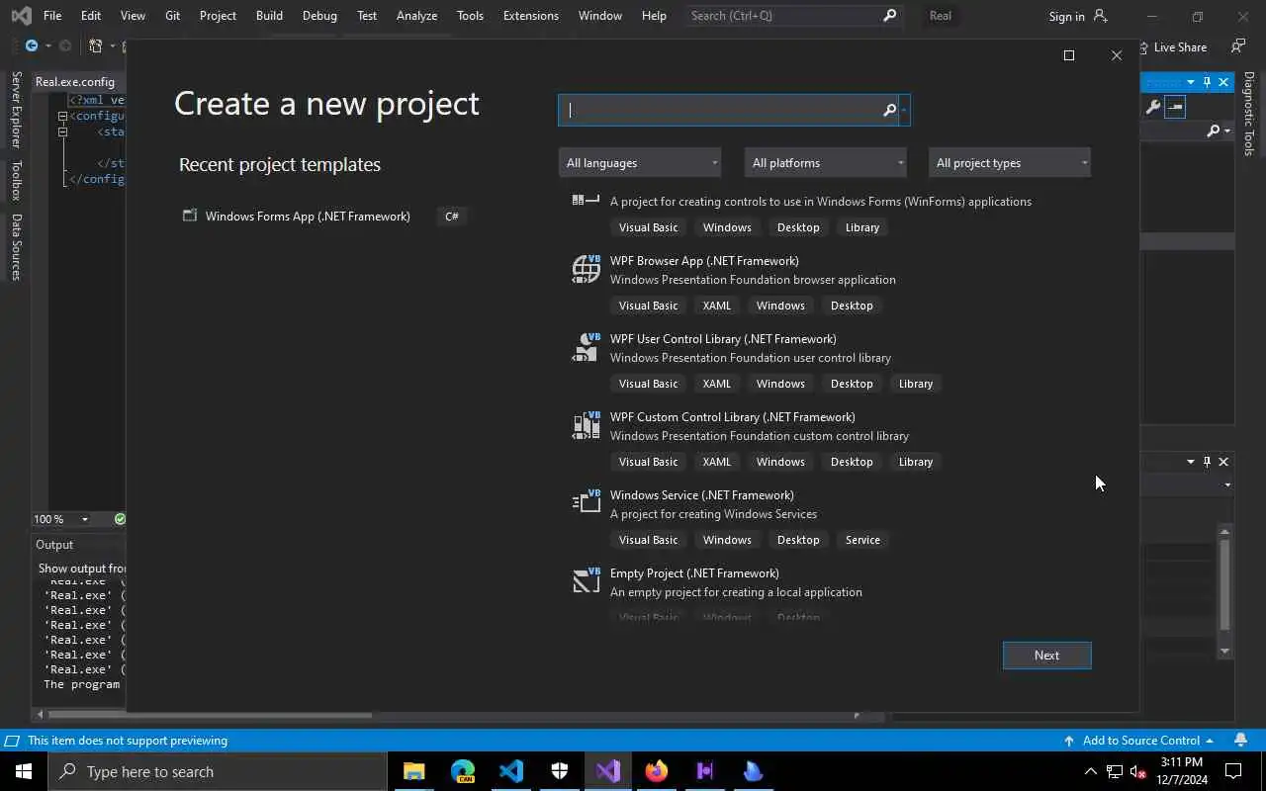Open the Extensions menu
1266x791 pixels.
click(530, 16)
